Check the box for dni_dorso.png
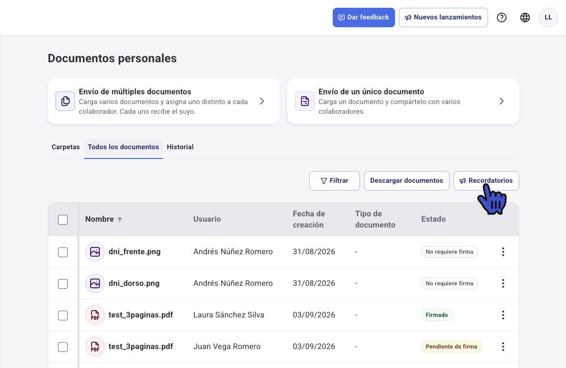Viewport: 566px width, 368px height. (x=63, y=284)
